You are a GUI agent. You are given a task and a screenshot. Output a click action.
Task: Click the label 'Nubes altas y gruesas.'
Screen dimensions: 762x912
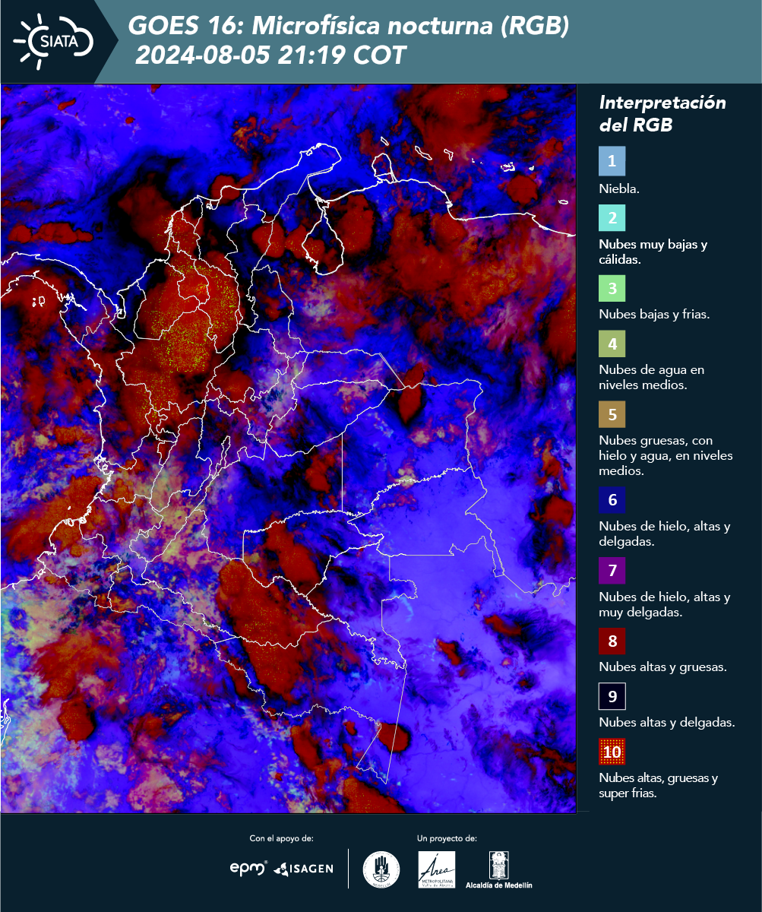[x=663, y=667]
